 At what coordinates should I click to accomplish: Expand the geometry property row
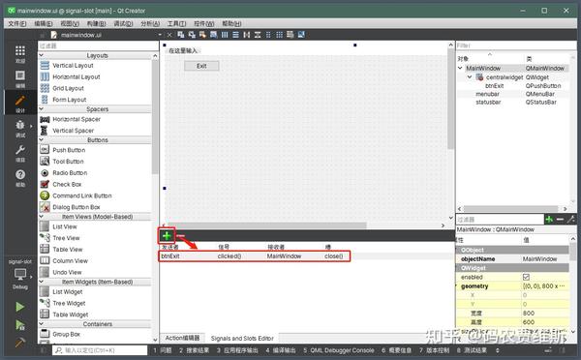coord(457,285)
